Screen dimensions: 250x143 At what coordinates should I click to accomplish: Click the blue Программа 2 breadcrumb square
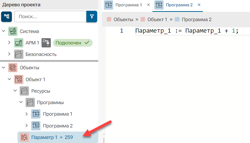tap(177, 19)
